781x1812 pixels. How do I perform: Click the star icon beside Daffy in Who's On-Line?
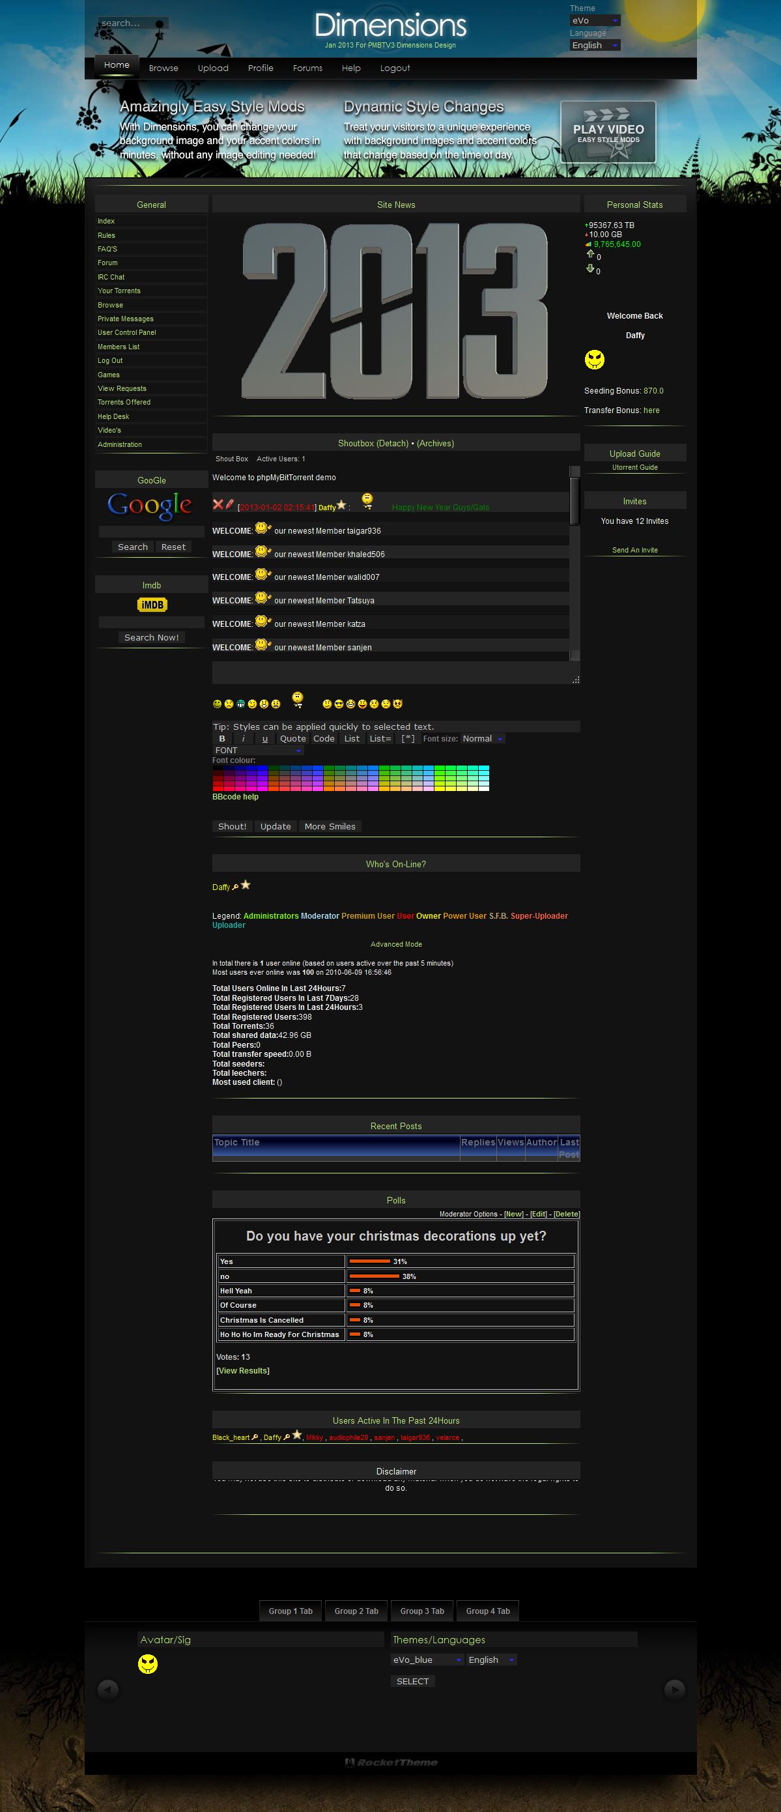pyautogui.click(x=246, y=885)
